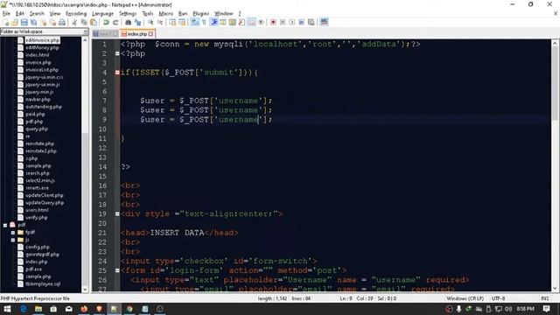Click the volume icon in system tray

(x=508, y=309)
